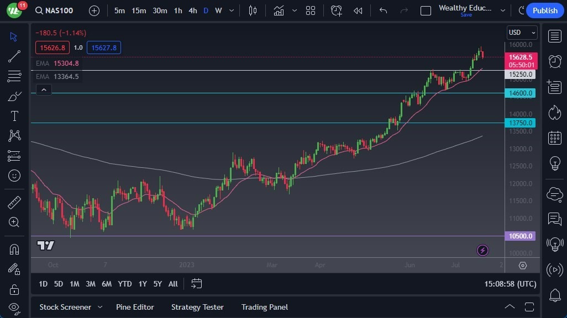Select the Measure ruler tool
Screen dimensions: 567x318
(14, 202)
